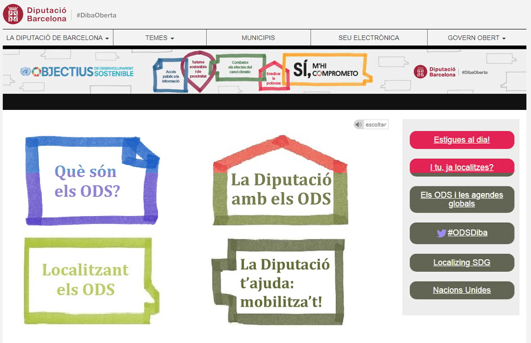Viewport: 531px width, 343px height.
Task: Click the Estigues al dia! button
Action: (462, 140)
